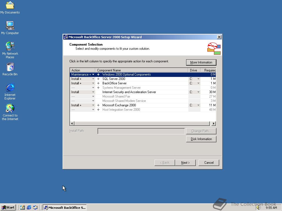Open the Recycle Bin icon
Viewport: 282px width, 211px height.
[x=10, y=69]
